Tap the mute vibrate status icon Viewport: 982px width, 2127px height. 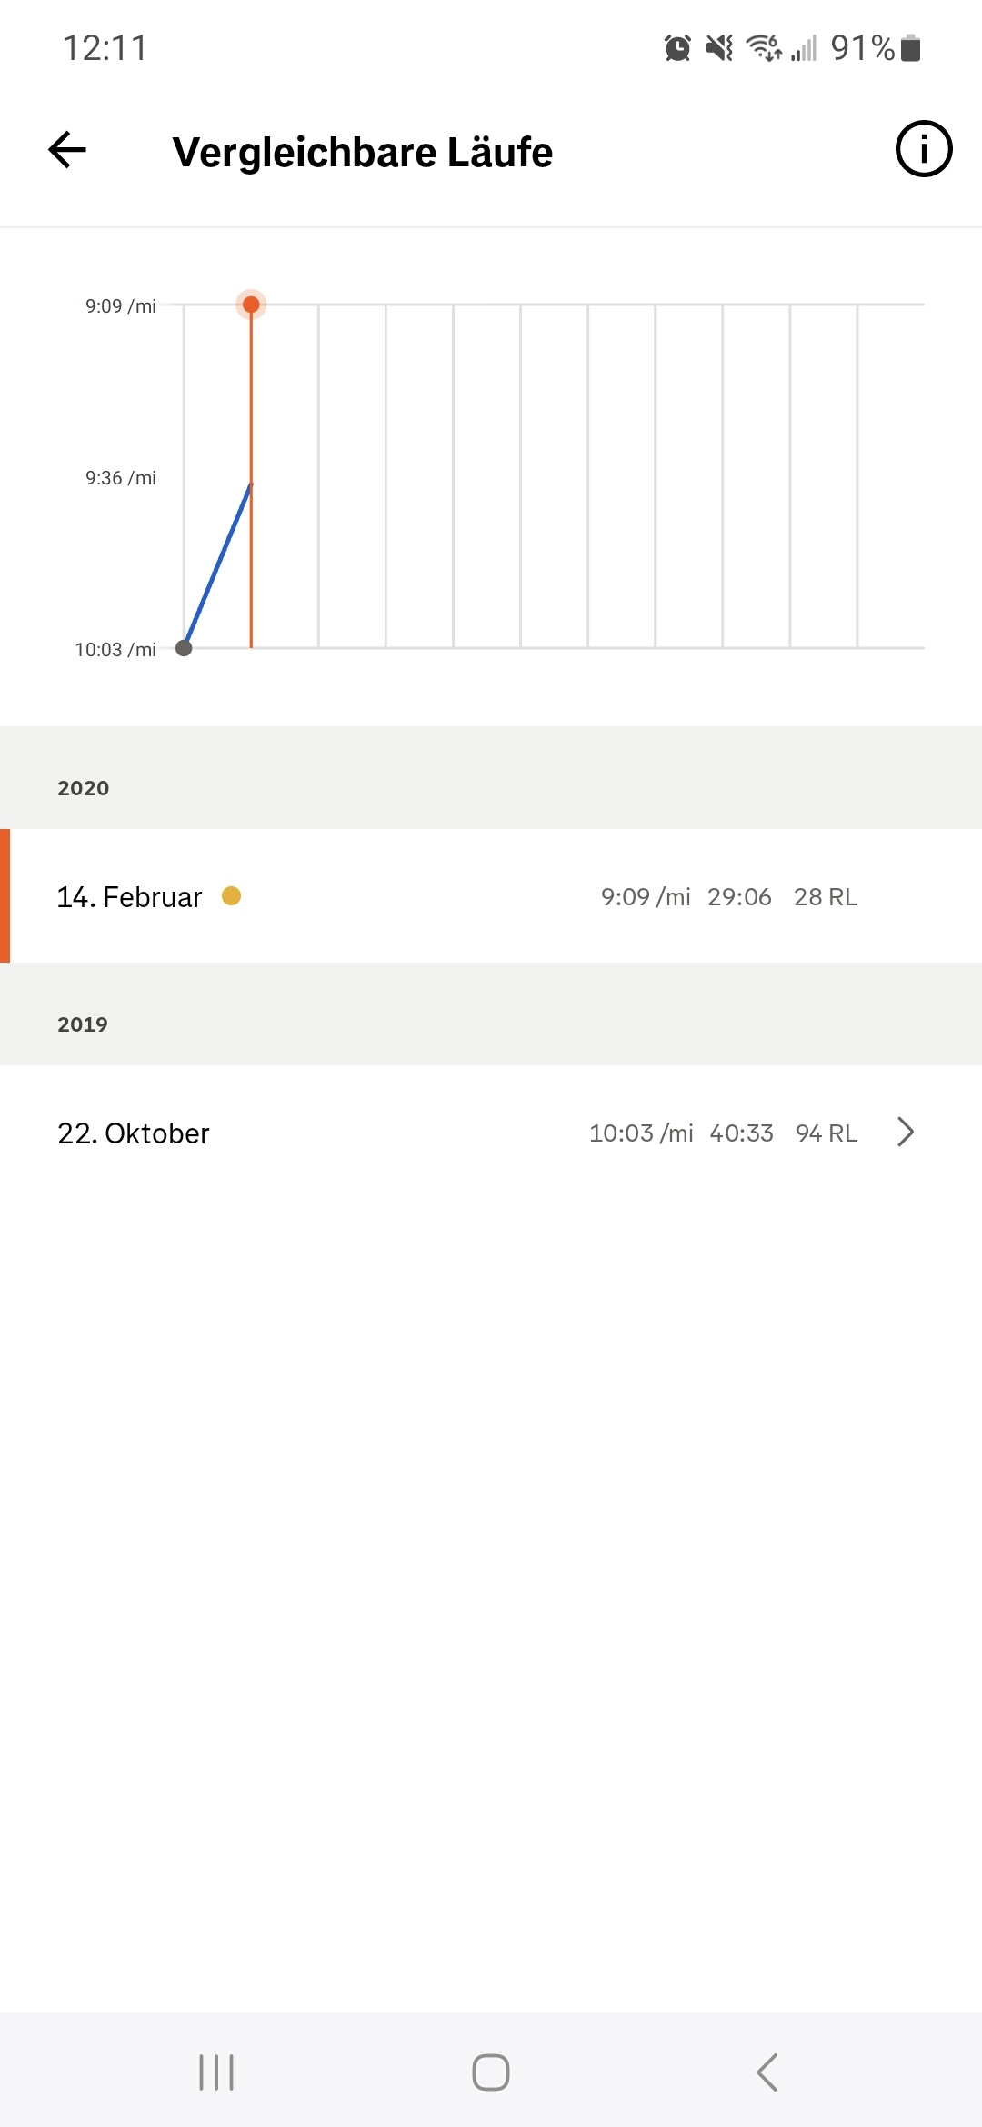point(719,47)
